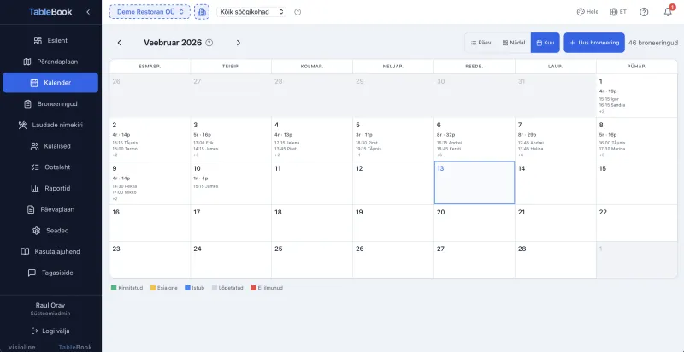Show +1 more booking on day 5
684x352 pixels.
[357, 155]
